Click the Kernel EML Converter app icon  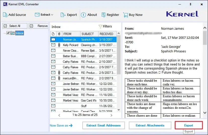click(5, 4)
